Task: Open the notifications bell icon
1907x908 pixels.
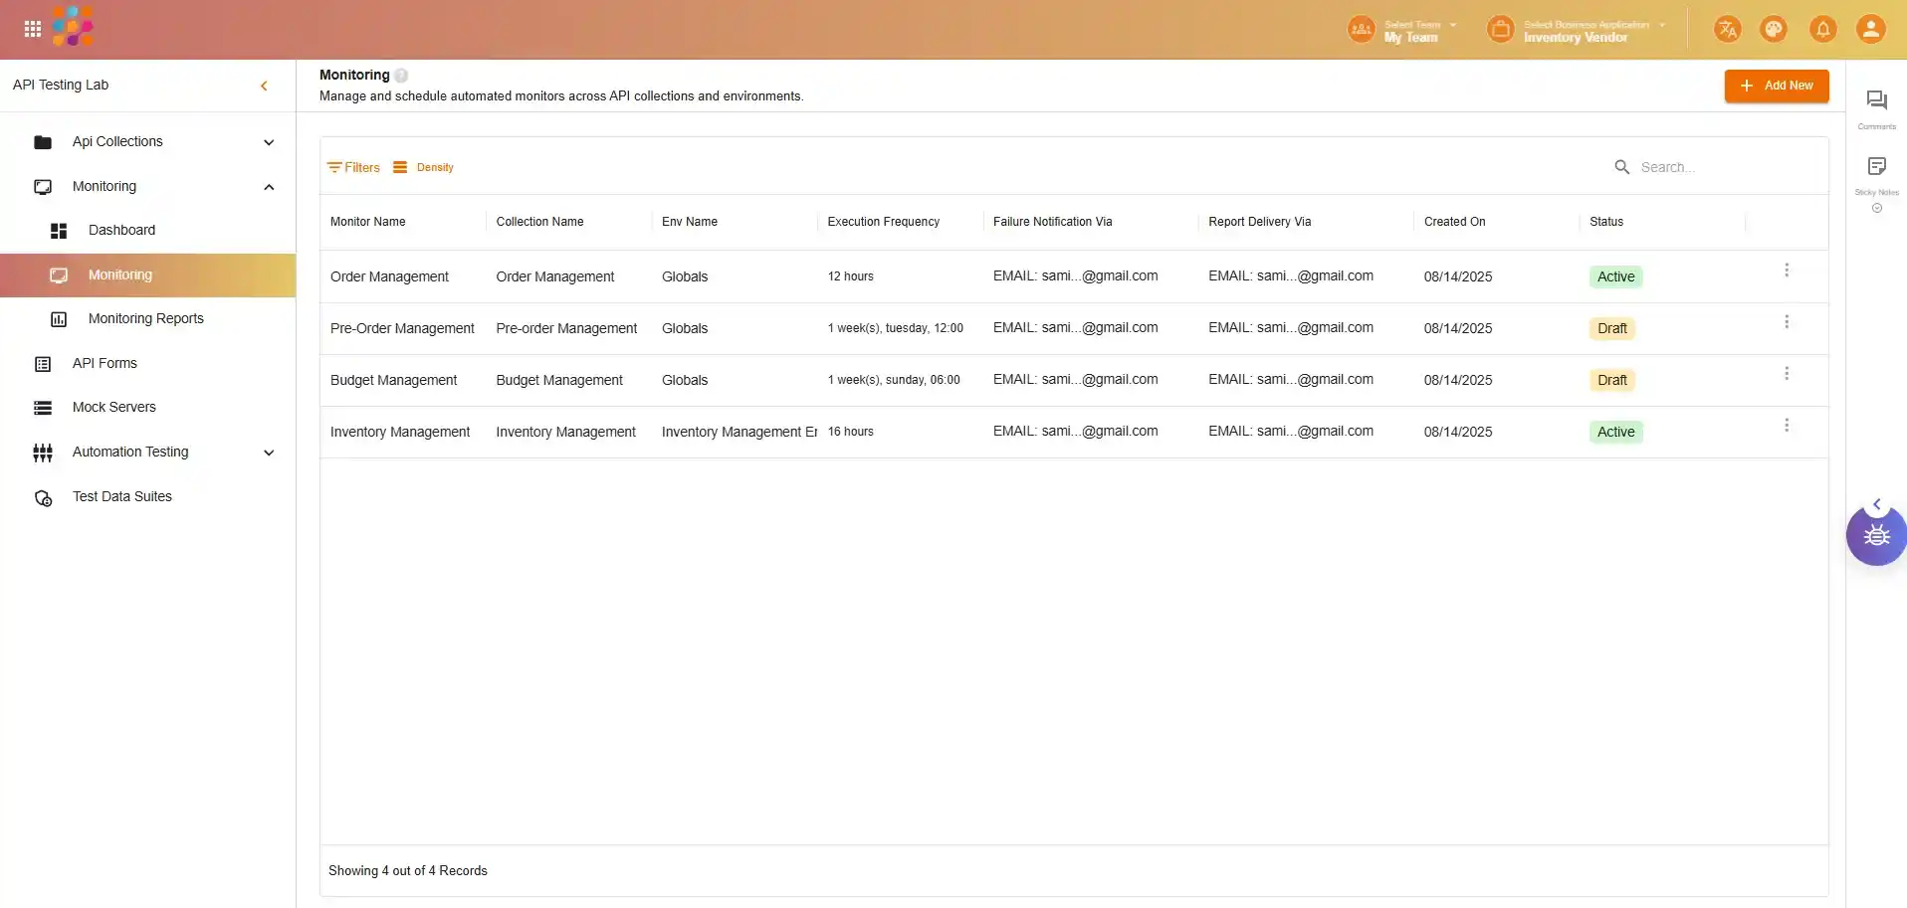Action: click(1822, 29)
